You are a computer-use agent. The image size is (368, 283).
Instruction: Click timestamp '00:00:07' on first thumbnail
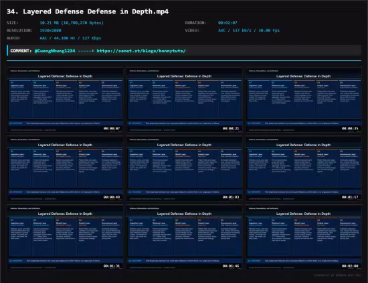coord(112,128)
